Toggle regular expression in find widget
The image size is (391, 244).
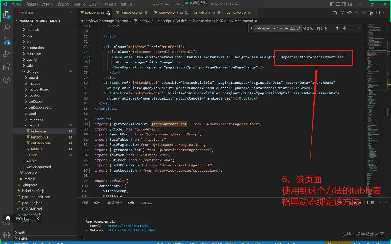point(299,28)
